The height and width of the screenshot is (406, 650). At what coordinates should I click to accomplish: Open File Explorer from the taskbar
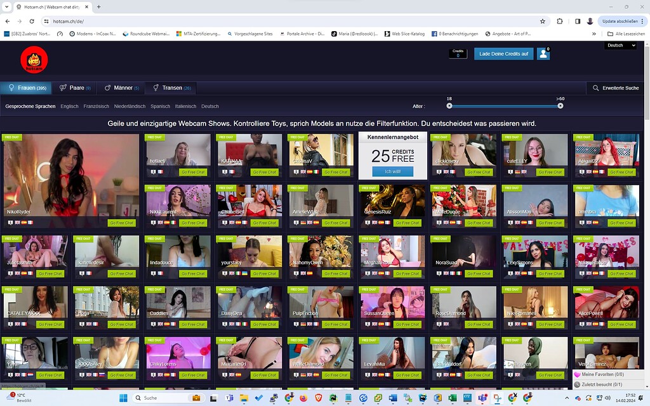tap(244, 398)
